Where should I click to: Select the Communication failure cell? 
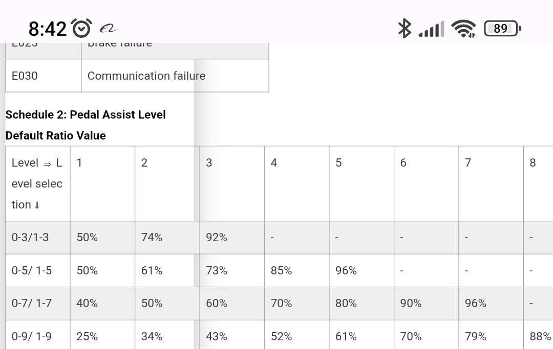[x=175, y=76]
